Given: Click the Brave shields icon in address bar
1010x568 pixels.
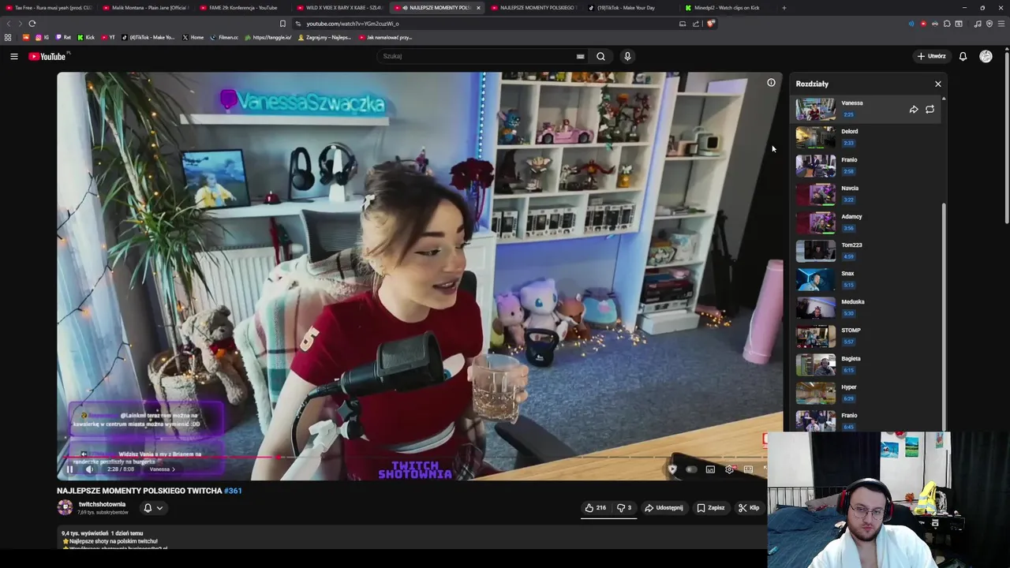Looking at the screenshot, I should point(710,24).
